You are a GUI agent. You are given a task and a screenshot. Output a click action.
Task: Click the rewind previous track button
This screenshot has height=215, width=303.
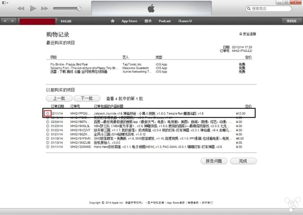(x=21, y=9)
